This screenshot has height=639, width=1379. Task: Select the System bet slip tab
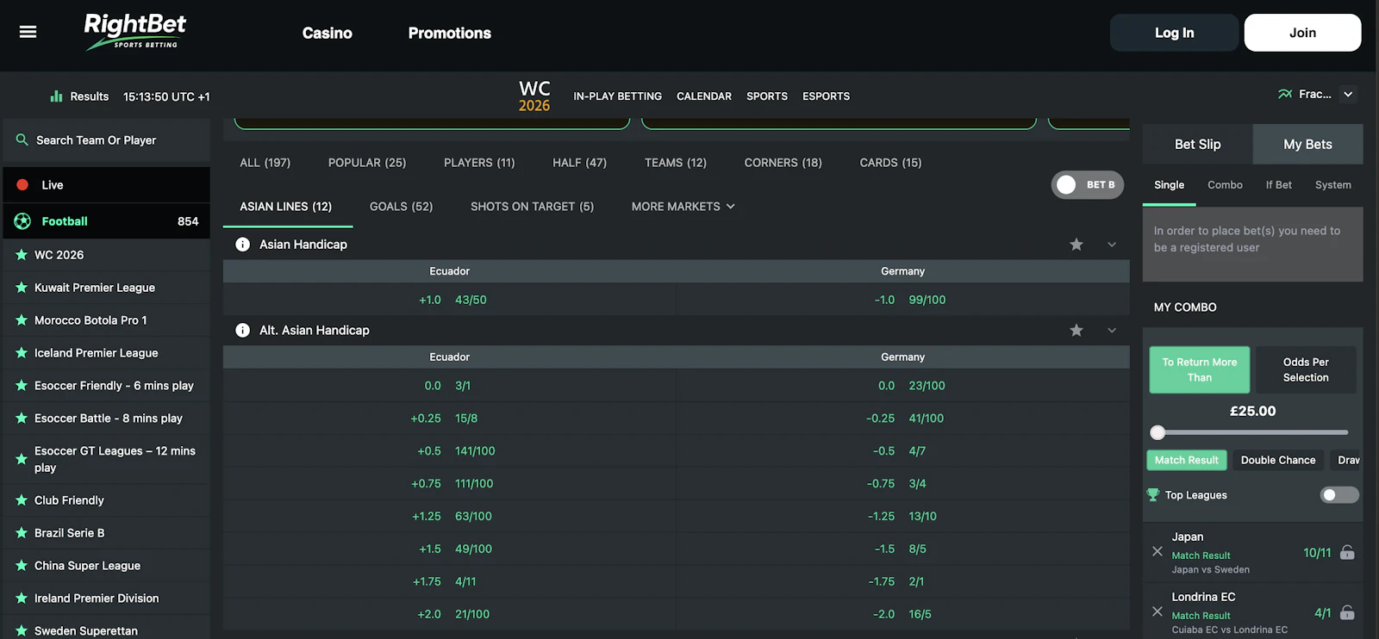(x=1333, y=185)
